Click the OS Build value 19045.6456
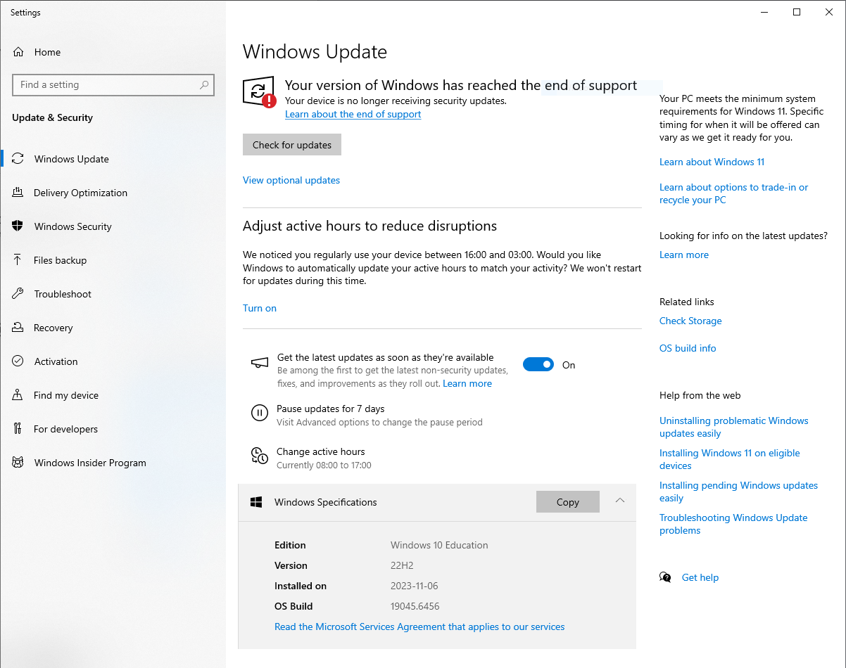This screenshot has width=846, height=668. click(415, 606)
